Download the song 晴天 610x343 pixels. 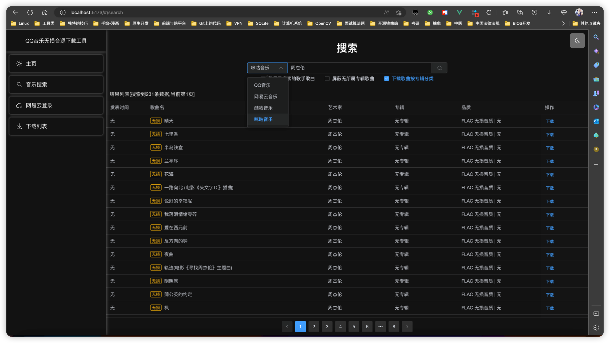pos(550,121)
